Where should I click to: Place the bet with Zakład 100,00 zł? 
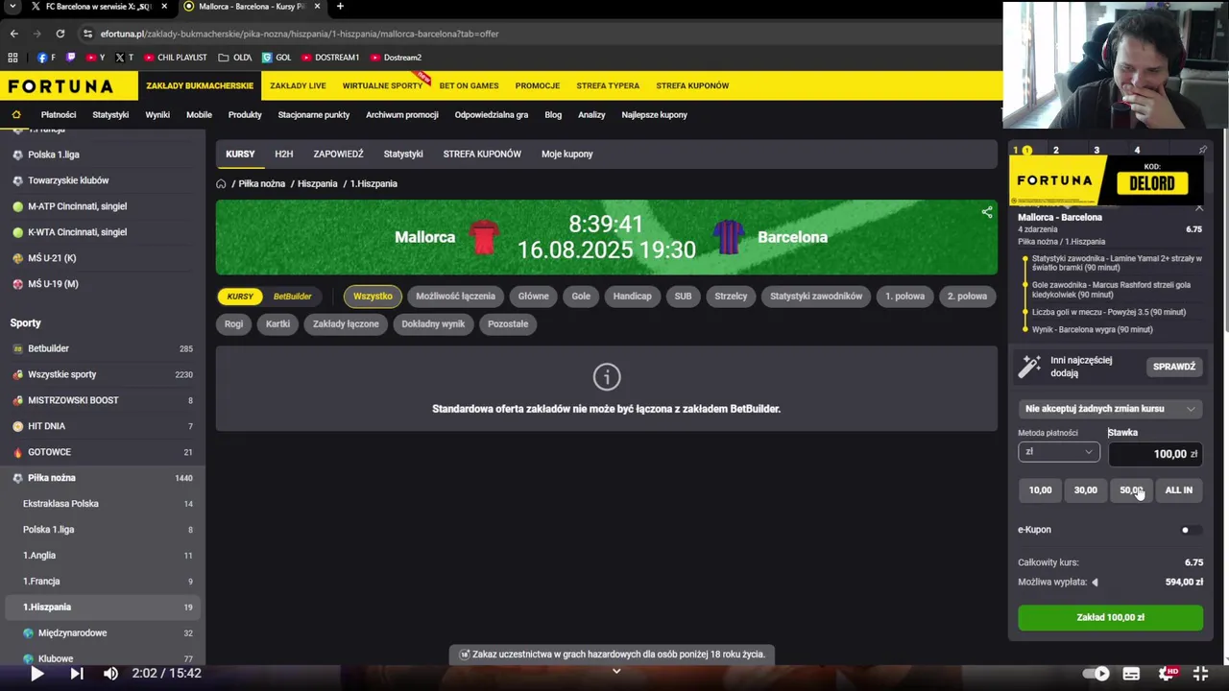(1110, 617)
